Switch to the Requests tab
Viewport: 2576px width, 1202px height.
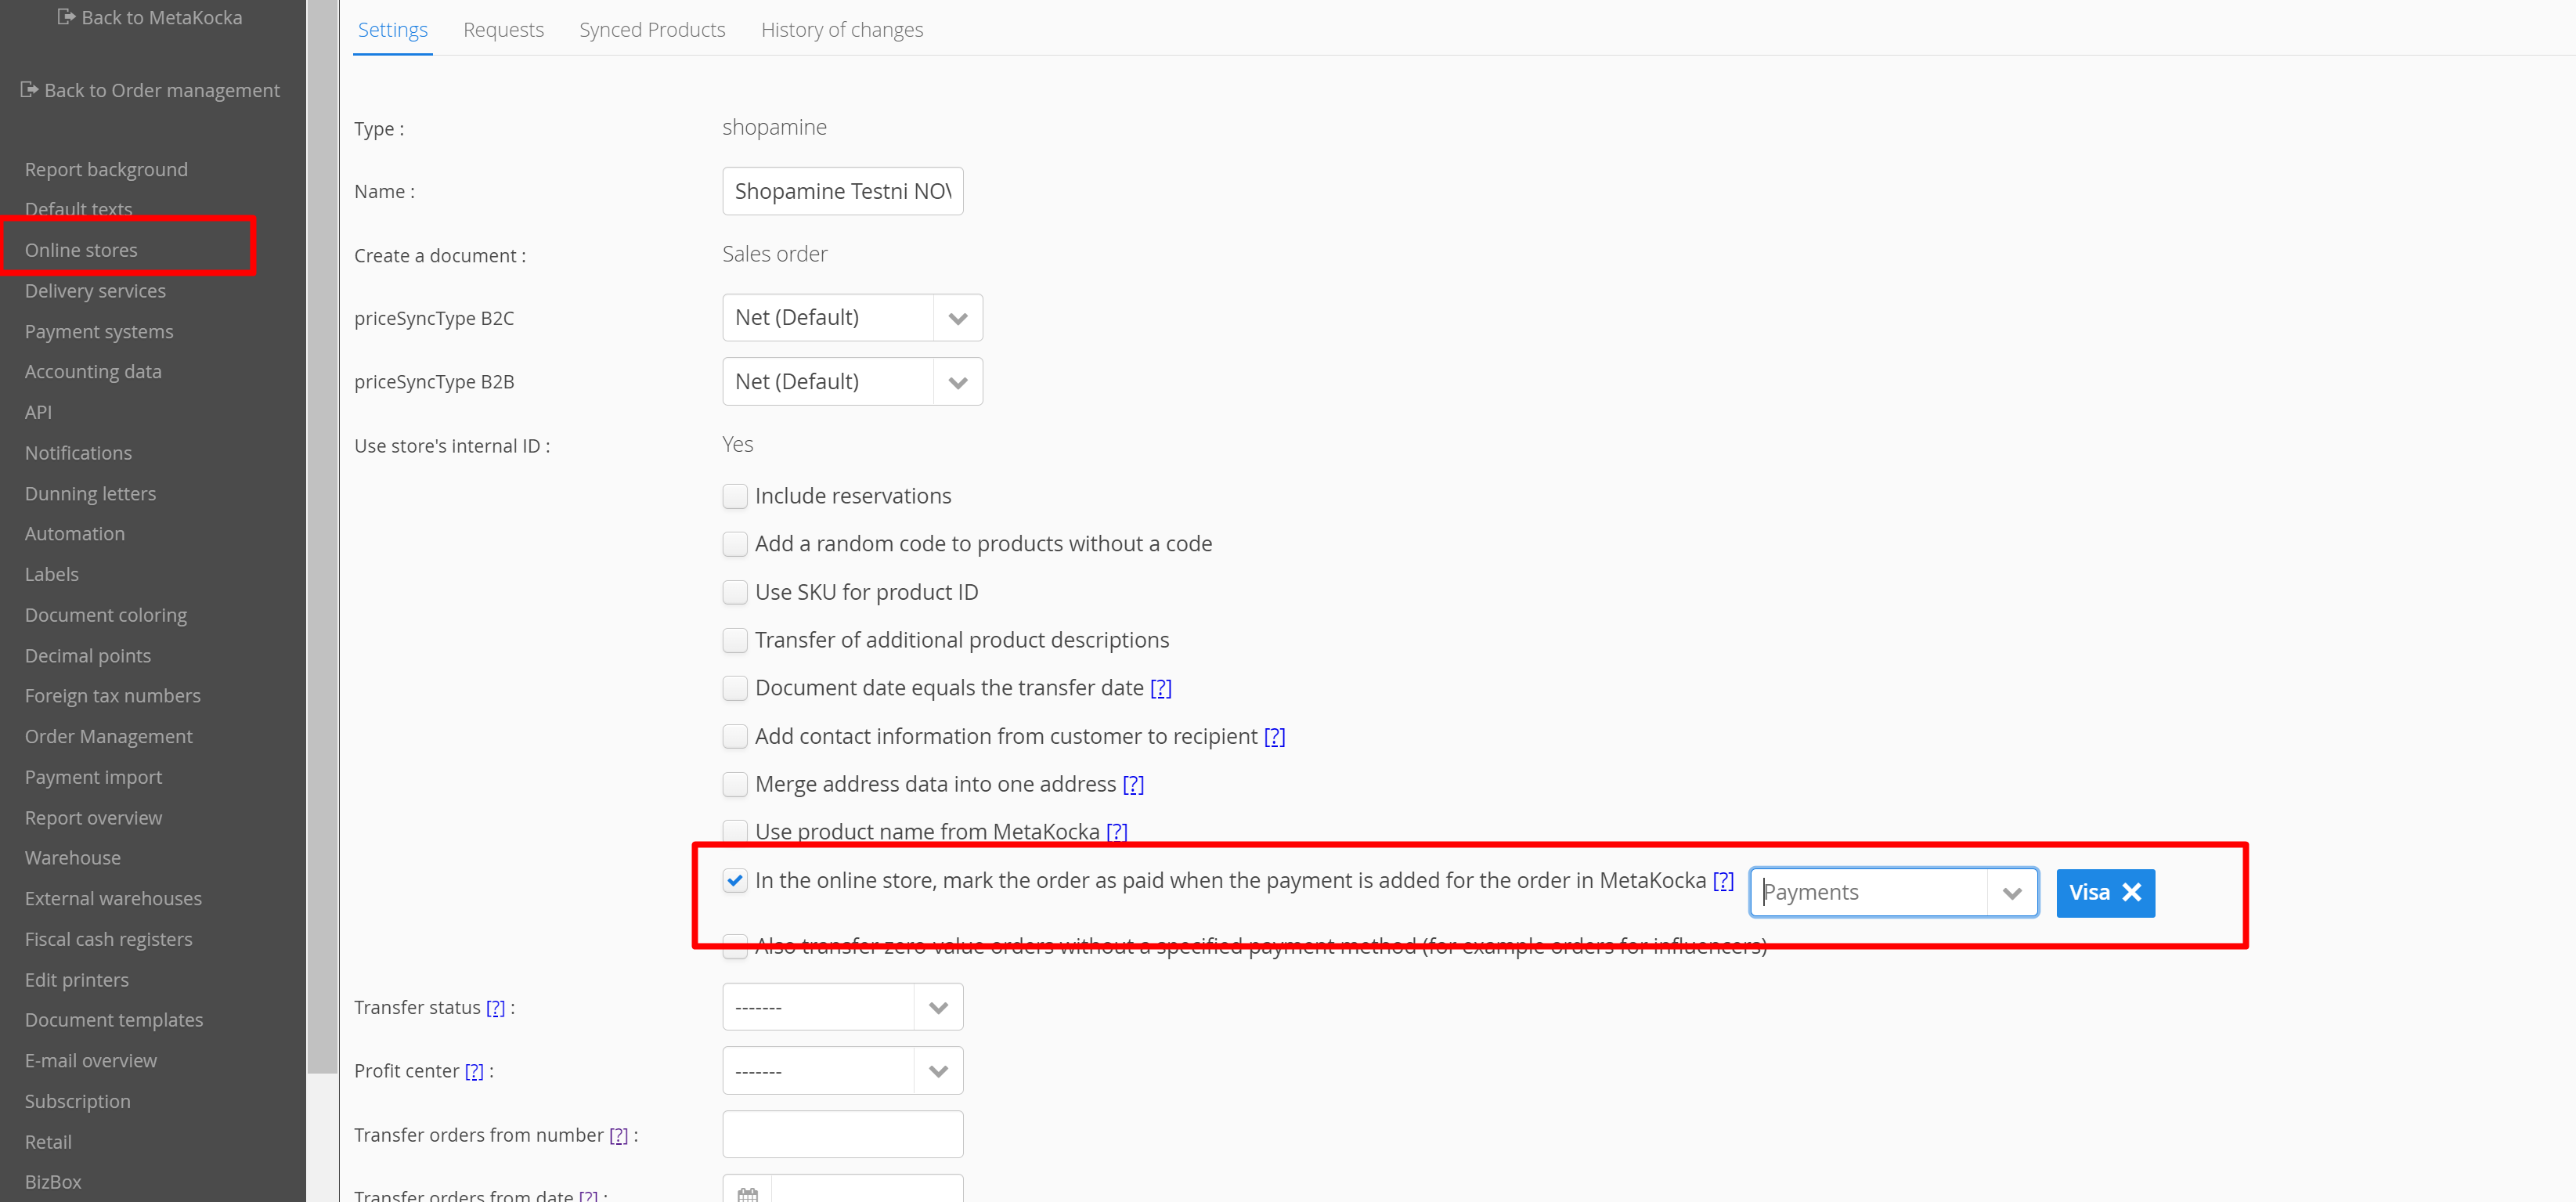(x=503, y=30)
